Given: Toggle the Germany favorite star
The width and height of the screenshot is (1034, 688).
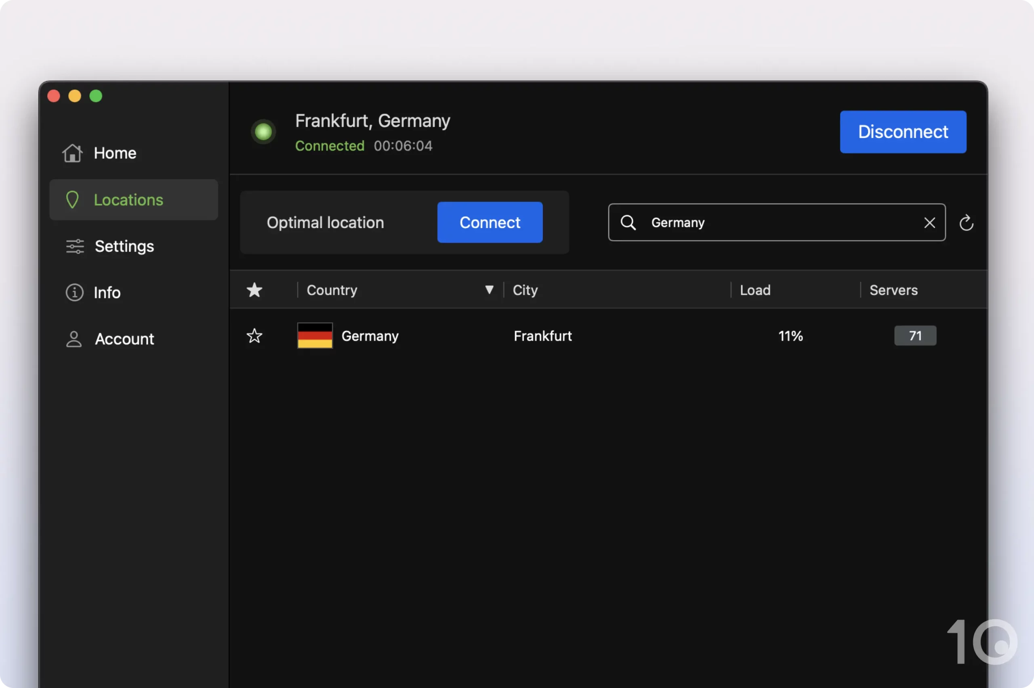Looking at the screenshot, I should (254, 336).
